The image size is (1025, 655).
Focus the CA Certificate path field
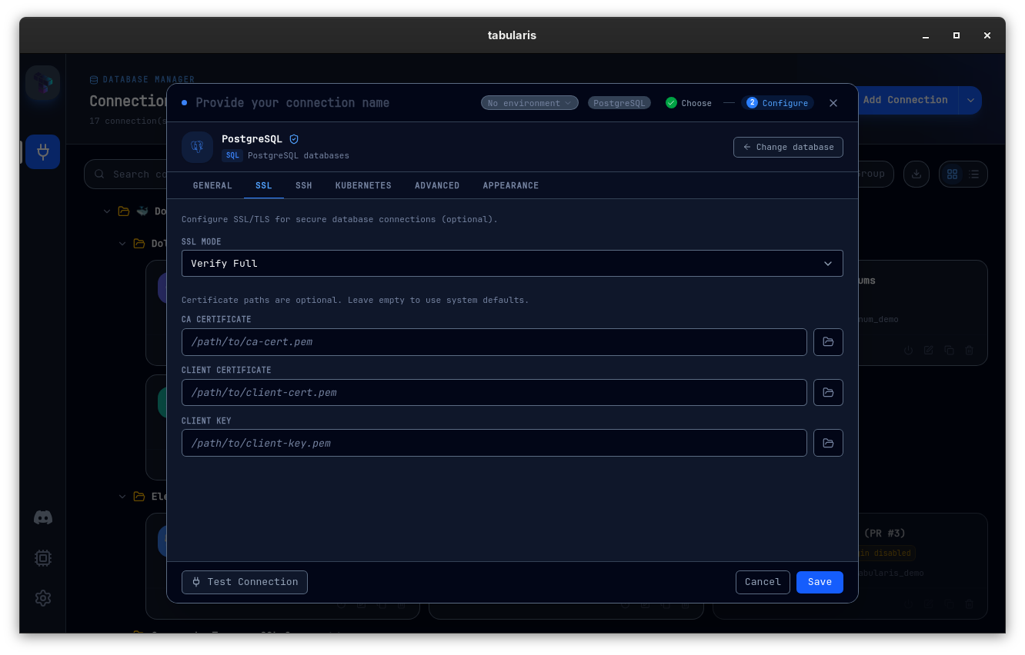click(x=494, y=342)
